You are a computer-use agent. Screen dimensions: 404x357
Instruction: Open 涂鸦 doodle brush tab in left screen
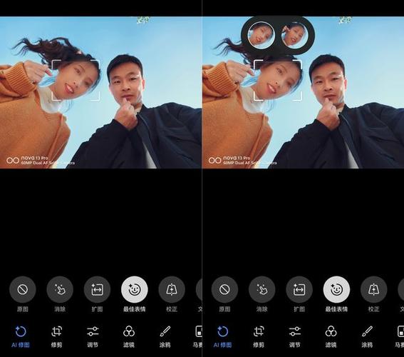(x=165, y=336)
